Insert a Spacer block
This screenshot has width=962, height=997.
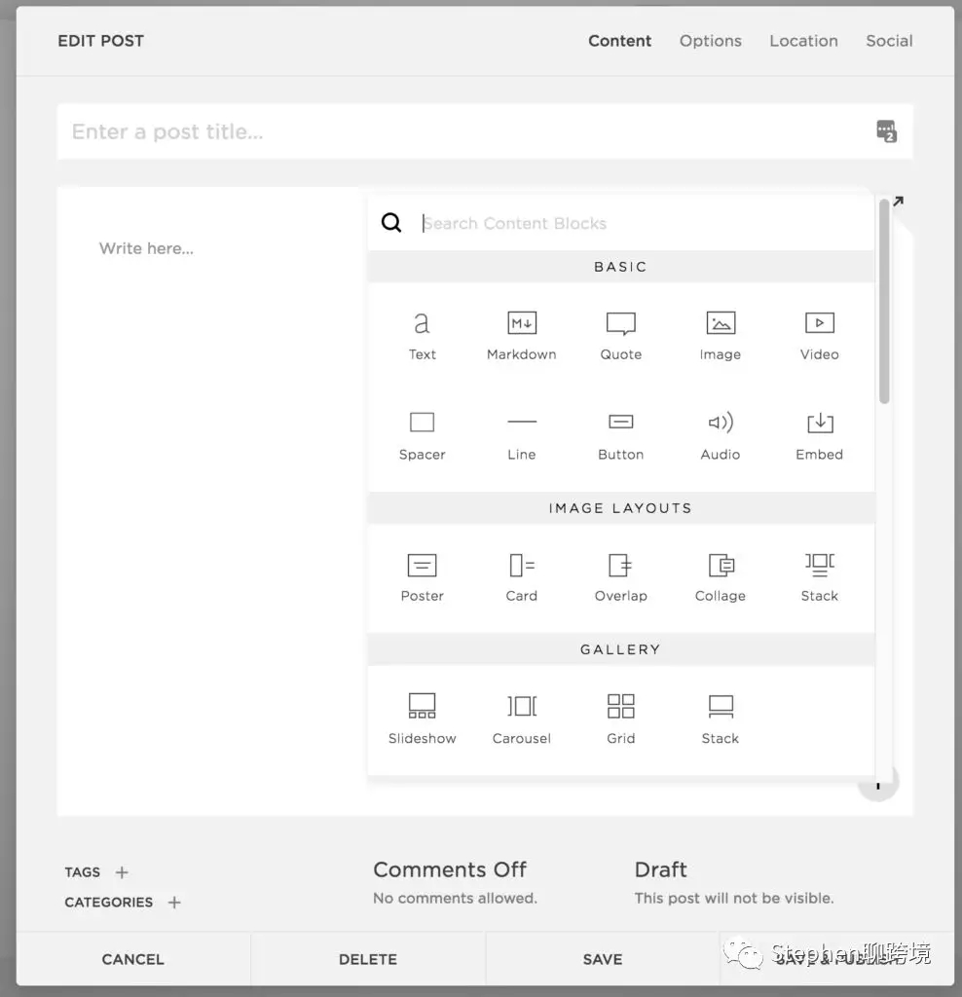point(422,431)
